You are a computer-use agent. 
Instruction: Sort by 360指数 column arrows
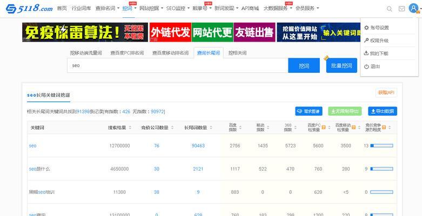[x=296, y=127]
